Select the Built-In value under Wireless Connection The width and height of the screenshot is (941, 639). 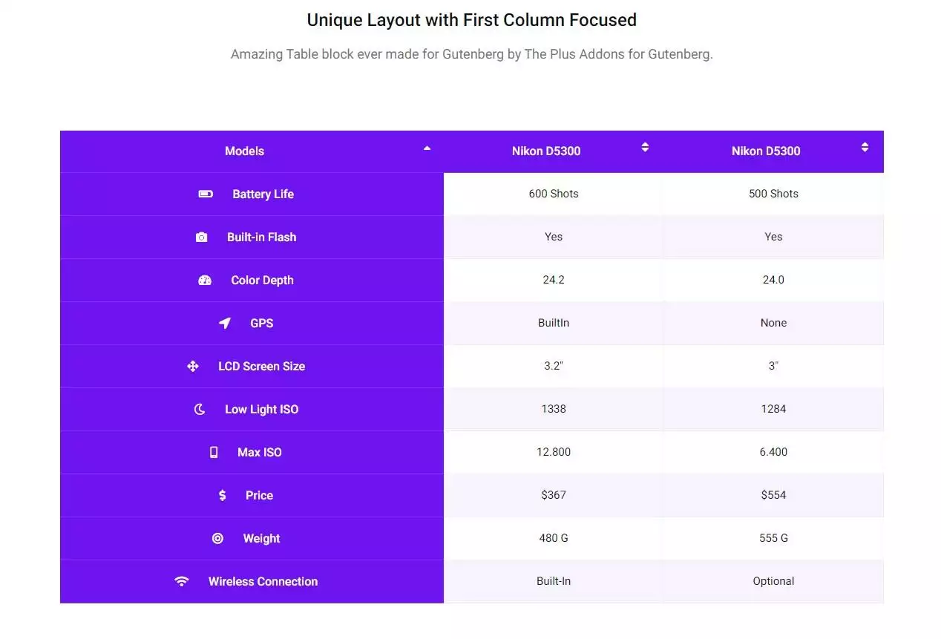tap(553, 581)
